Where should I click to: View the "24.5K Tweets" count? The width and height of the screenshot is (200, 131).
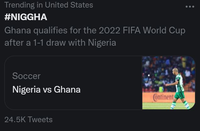(28, 120)
